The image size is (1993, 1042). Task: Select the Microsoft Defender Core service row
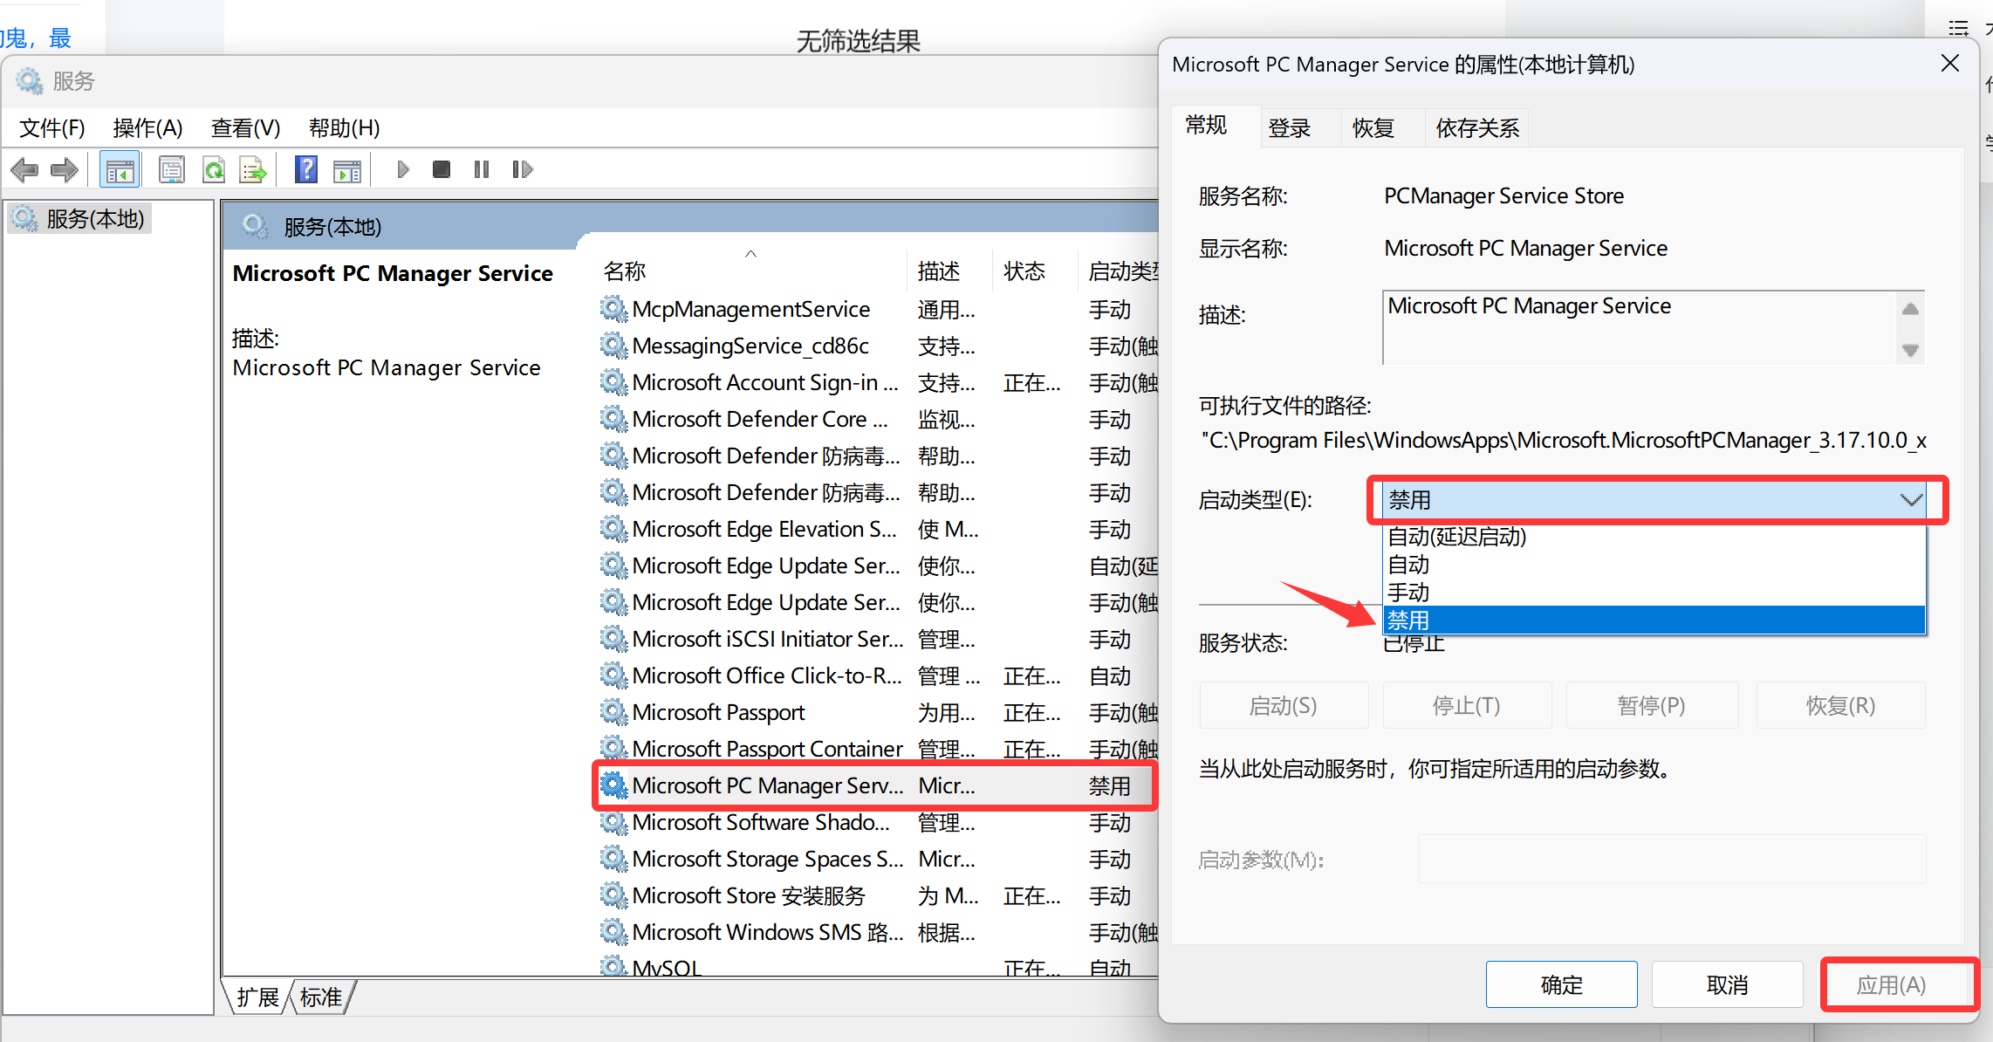point(878,419)
